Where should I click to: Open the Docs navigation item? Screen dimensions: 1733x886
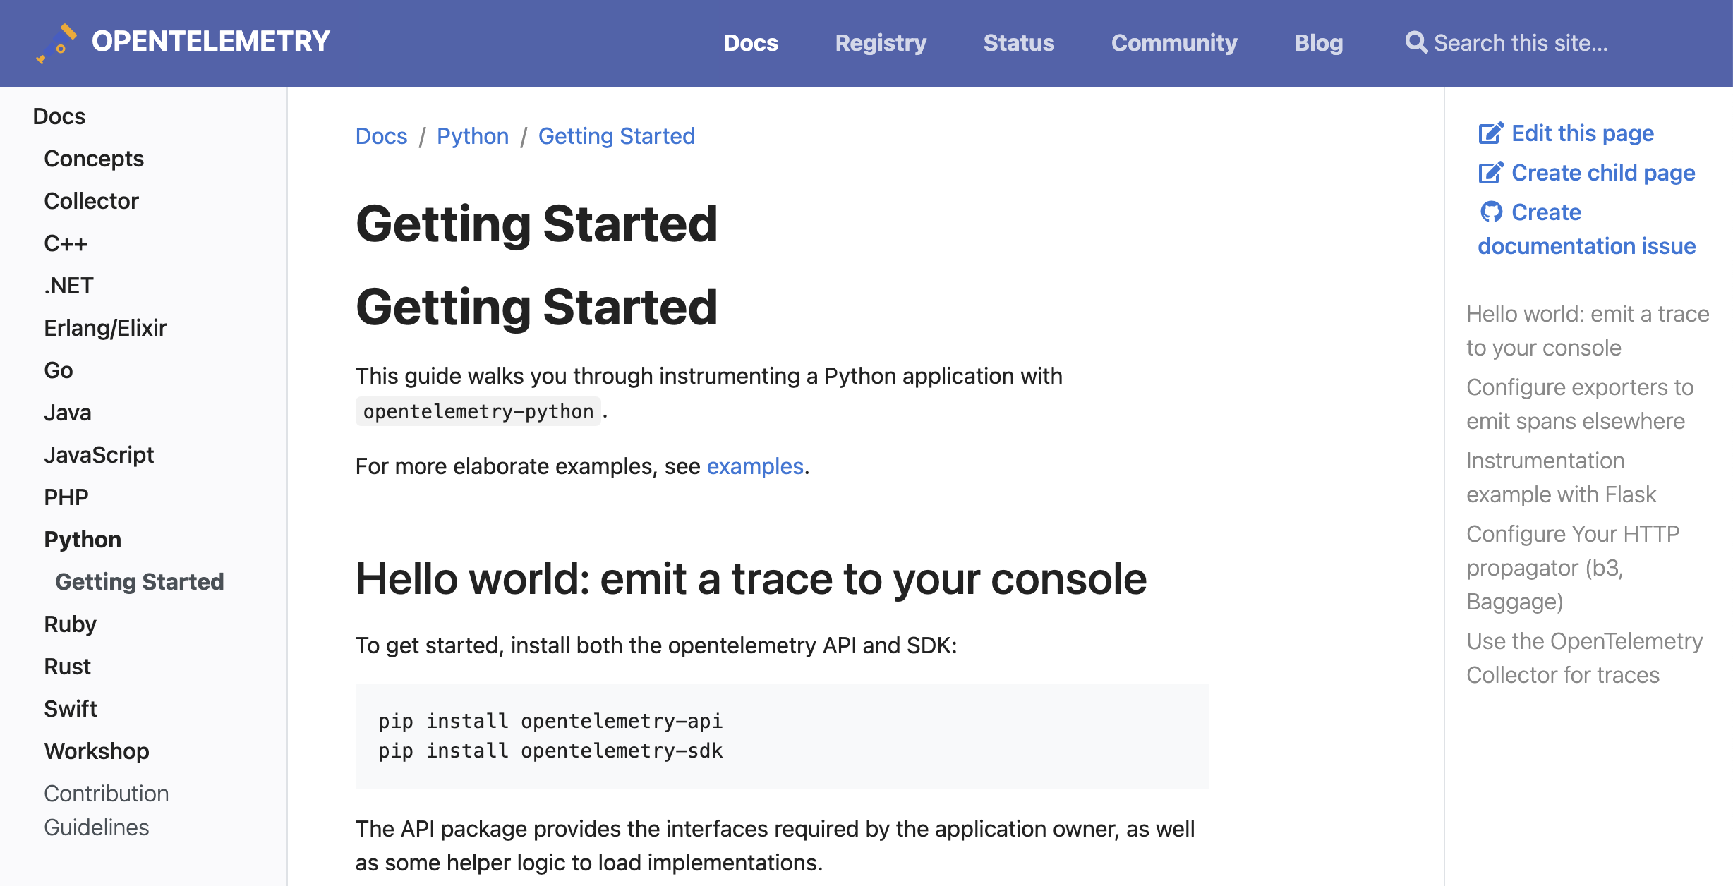point(751,42)
